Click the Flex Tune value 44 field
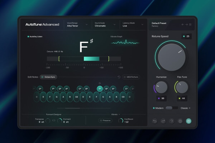Screen dimensions: 215x143 click(x=182, y=98)
